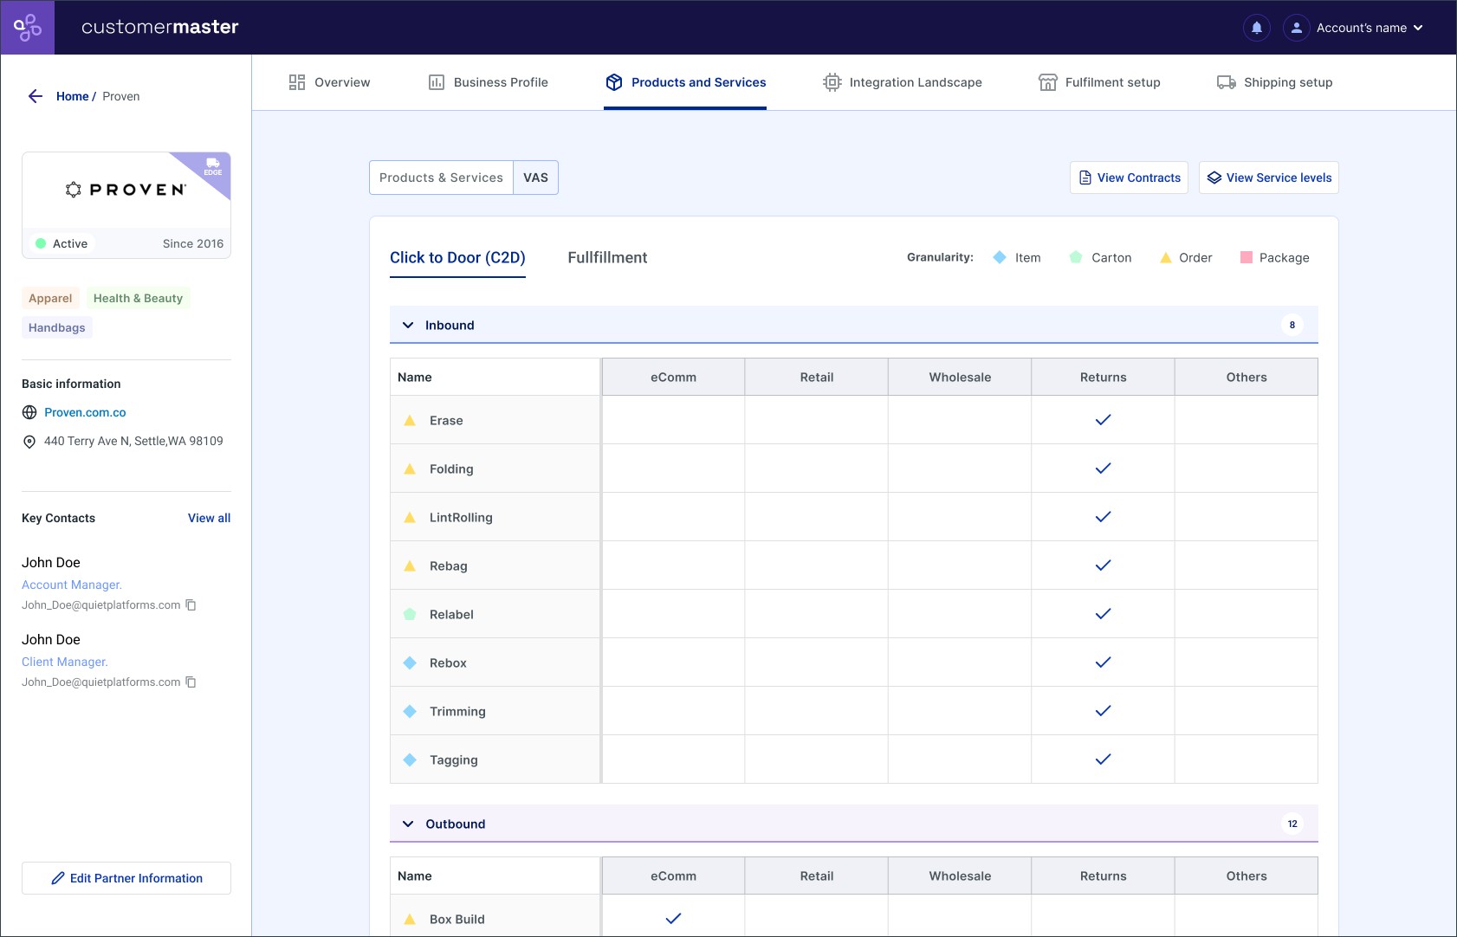This screenshot has width=1457, height=937.
Task: Click View all key contacts
Action: [x=209, y=518]
